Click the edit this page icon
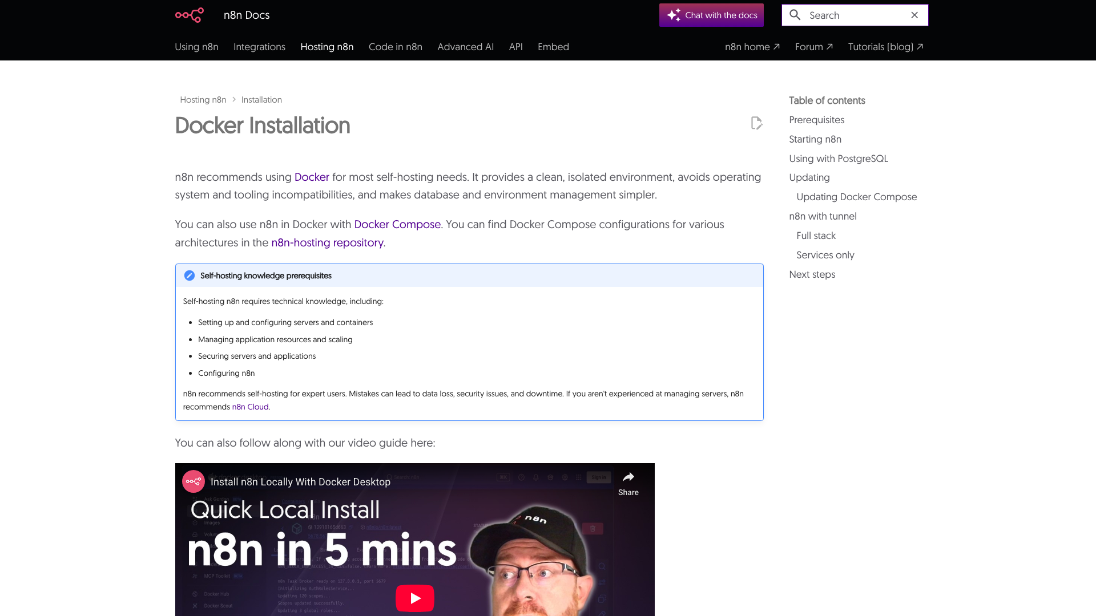This screenshot has width=1096, height=616. coord(756,123)
